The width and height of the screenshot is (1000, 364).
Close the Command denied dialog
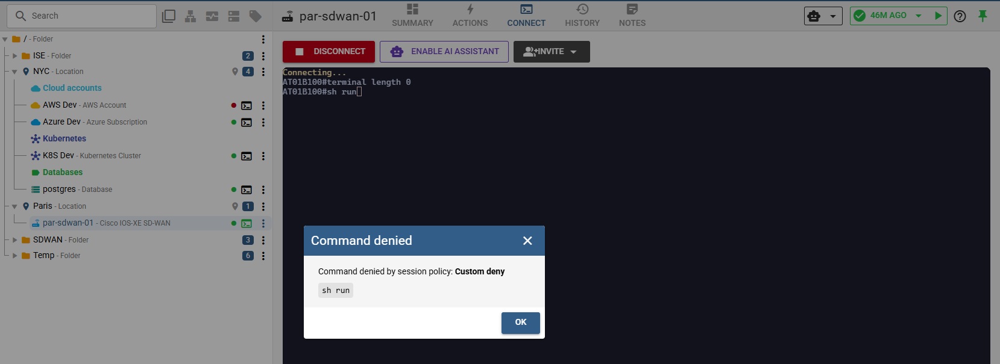tap(527, 241)
